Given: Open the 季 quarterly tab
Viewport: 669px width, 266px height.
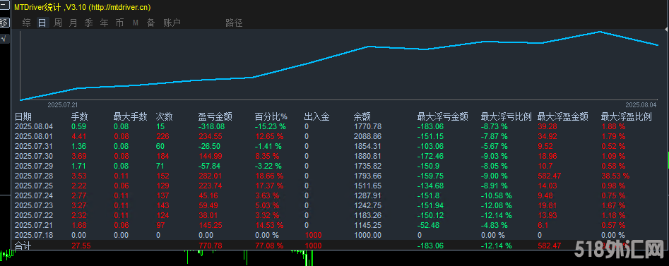Looking at the screenshot, I should [x=89, y=23].
